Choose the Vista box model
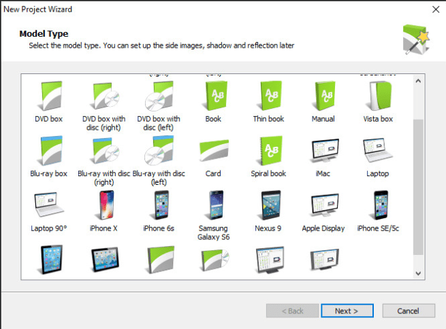446x329 pixels. (x=378, y=102)
